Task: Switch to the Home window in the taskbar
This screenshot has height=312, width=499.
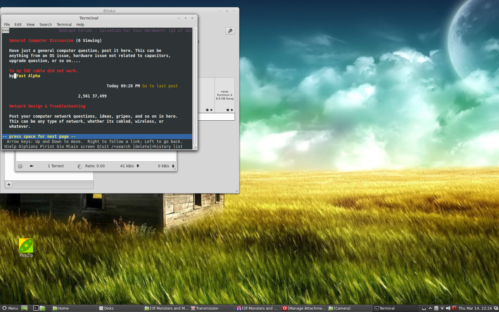Action: tap(74, 308)
